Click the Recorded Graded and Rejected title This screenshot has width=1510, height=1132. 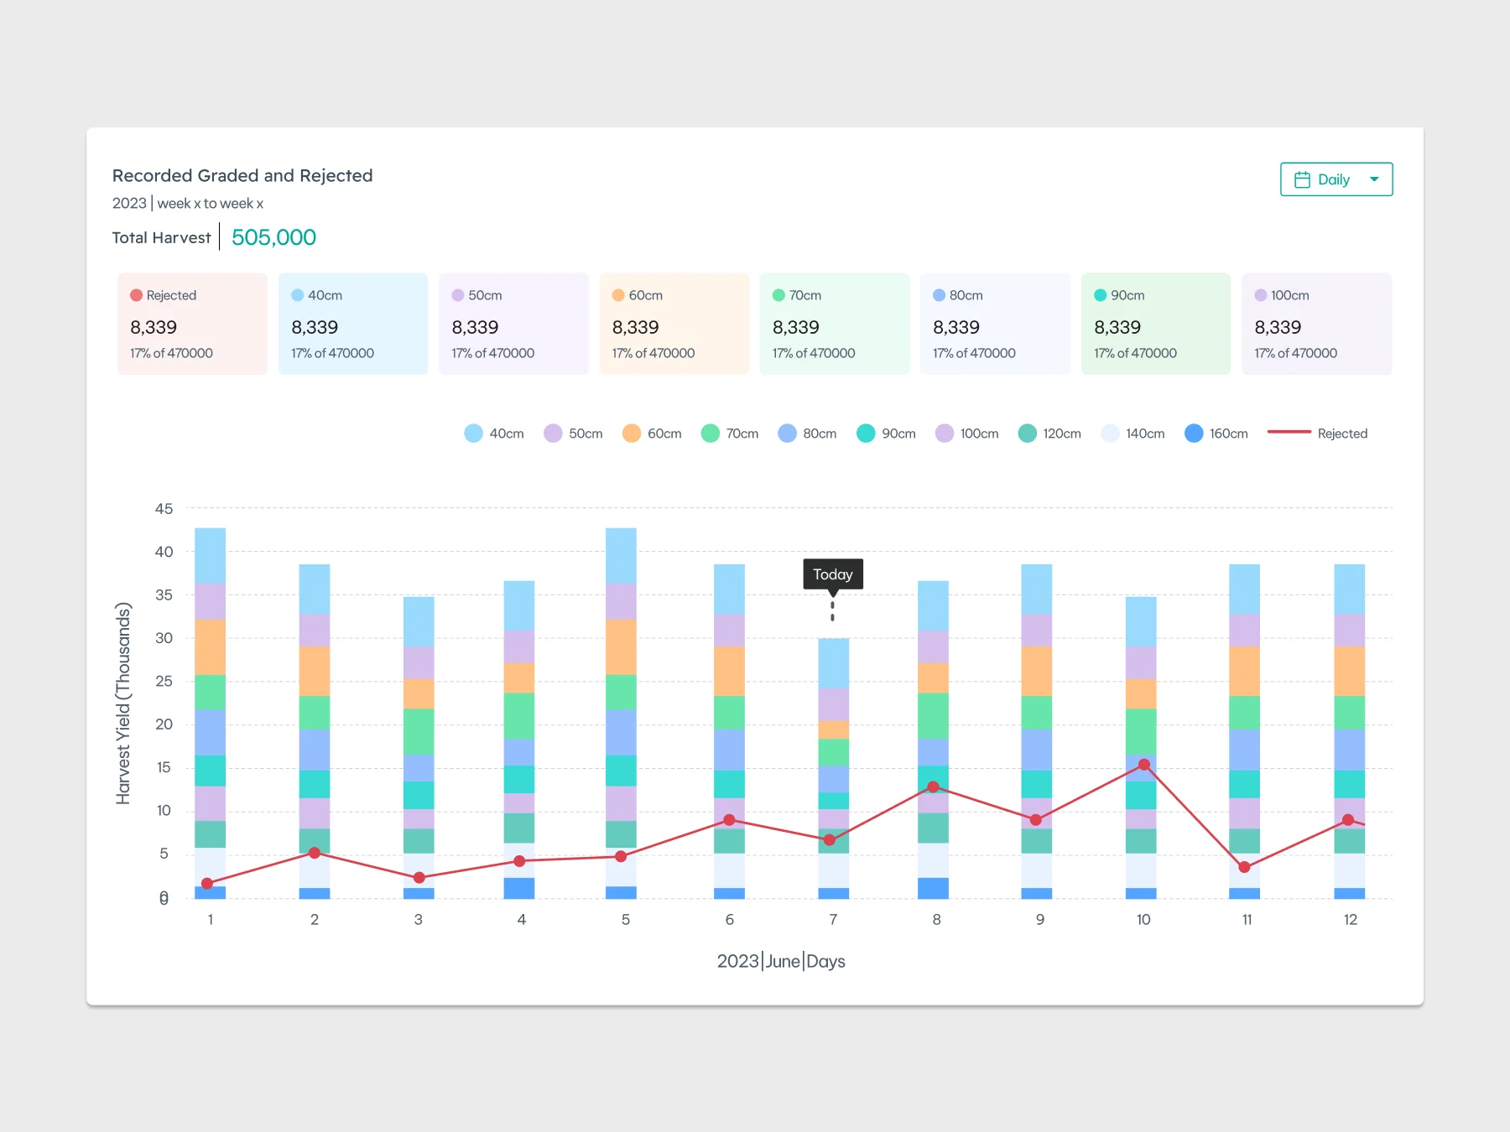pyautogui.click(x=242, y=175)
